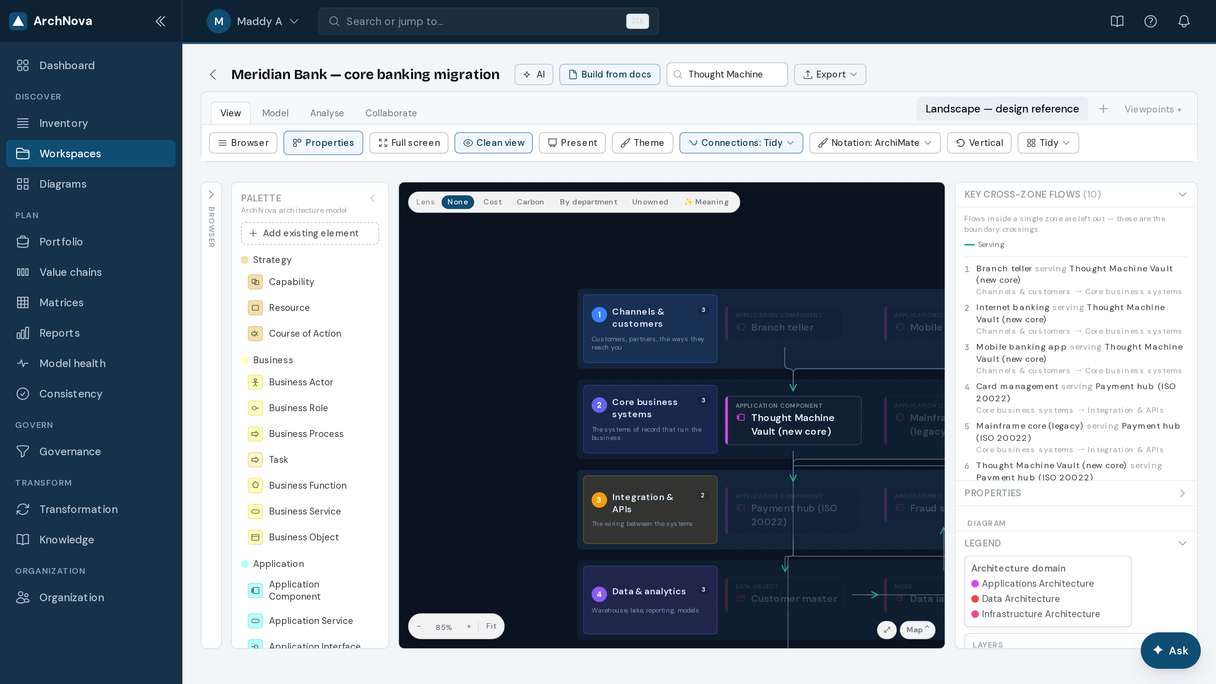Screen dimensions: 1216x684
Task: Open the Connections: Tidy dropdown
Action: tap(741, 143)
